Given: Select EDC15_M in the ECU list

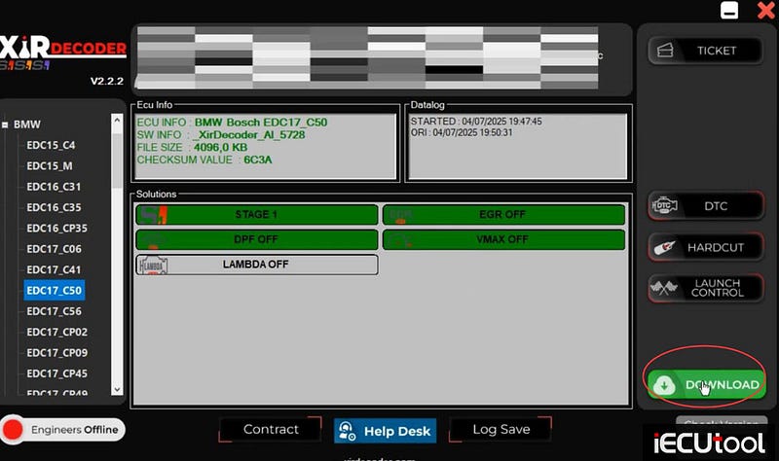Looking at the screenshot, I should (x=50, y=165).
